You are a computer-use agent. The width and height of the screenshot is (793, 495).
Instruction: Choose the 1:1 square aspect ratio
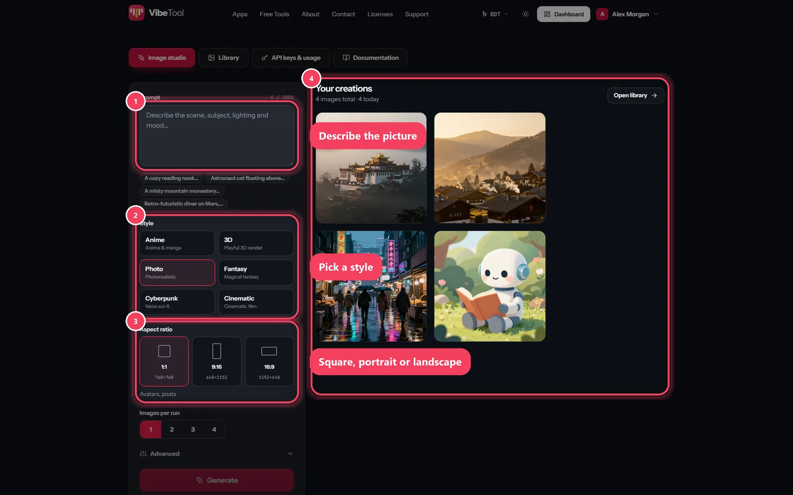click(164, 361)
